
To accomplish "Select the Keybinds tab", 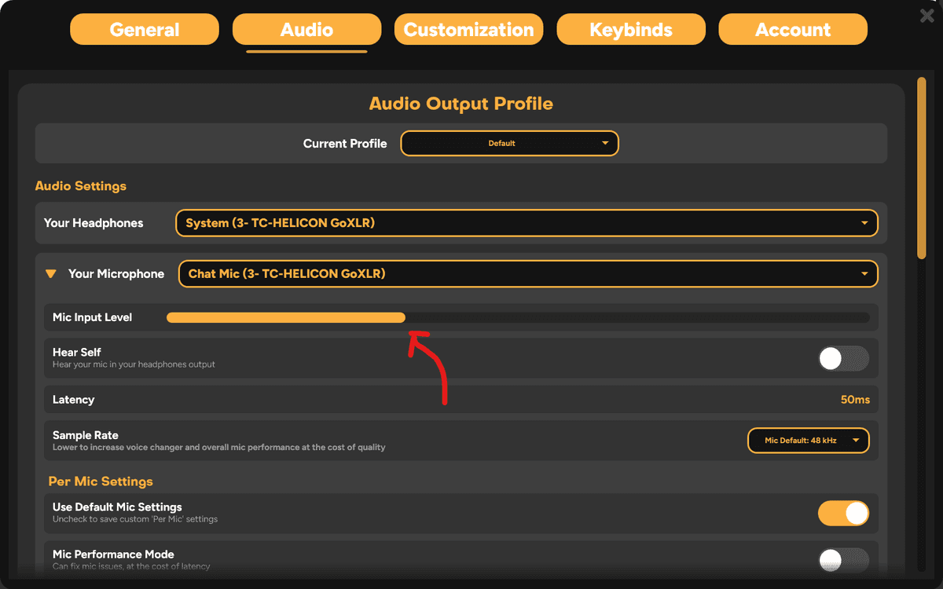I will (631, 30).
